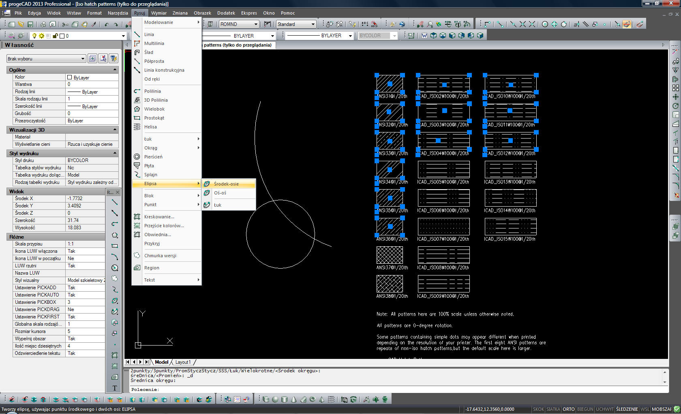This screenshot has height=414, width=681.
Task: Select the Rectangle tool in draw palette
Action: click(115, 246)
